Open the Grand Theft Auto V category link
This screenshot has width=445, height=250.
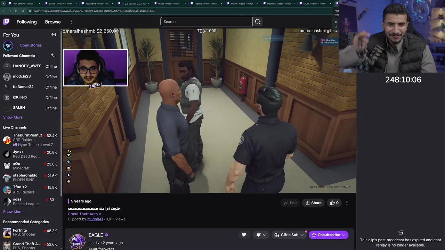(x=84, y=214)
